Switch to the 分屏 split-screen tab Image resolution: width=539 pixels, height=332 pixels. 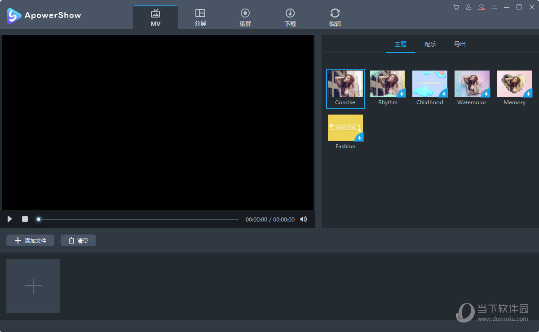[x=200, y=18]
